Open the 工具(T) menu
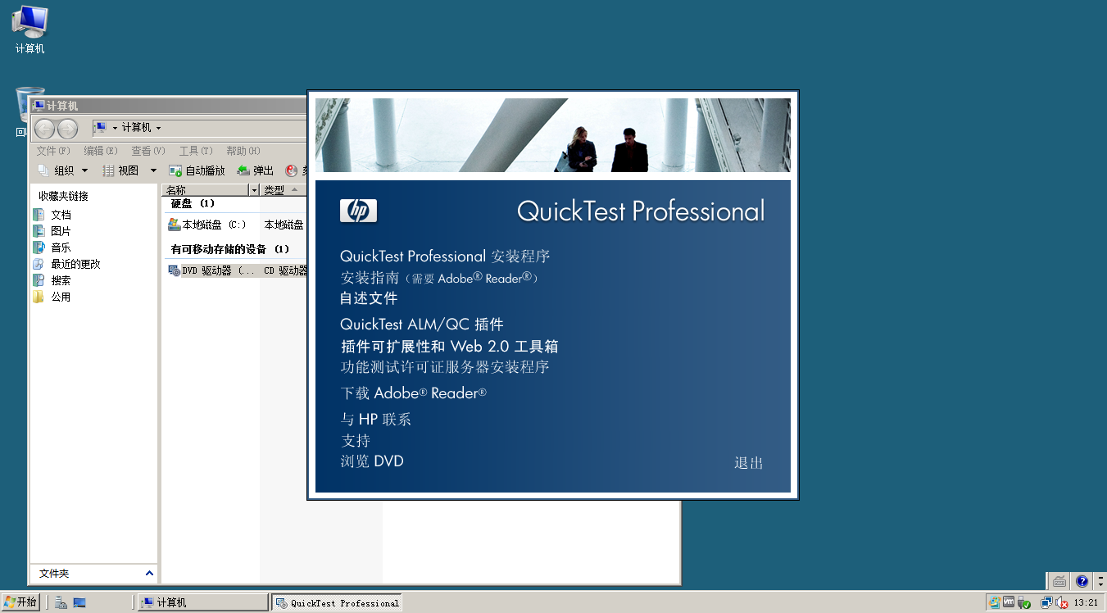The image size is (1107, 613). tap(196, 151)
